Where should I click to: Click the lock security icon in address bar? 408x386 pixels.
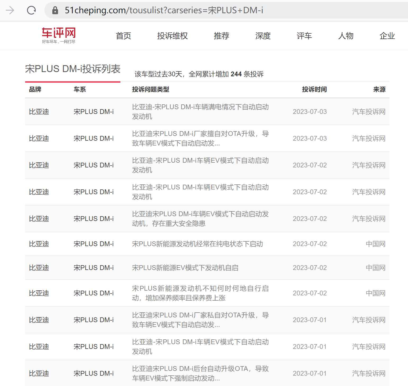point(55,10)
